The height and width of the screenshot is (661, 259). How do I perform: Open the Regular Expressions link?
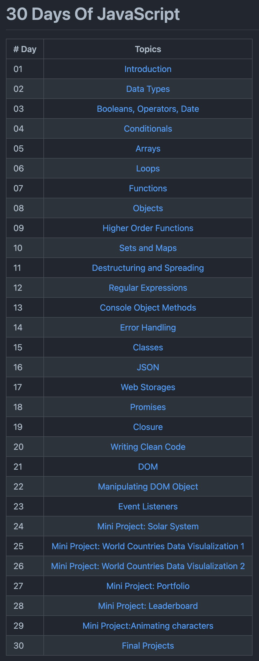(148, 288)
